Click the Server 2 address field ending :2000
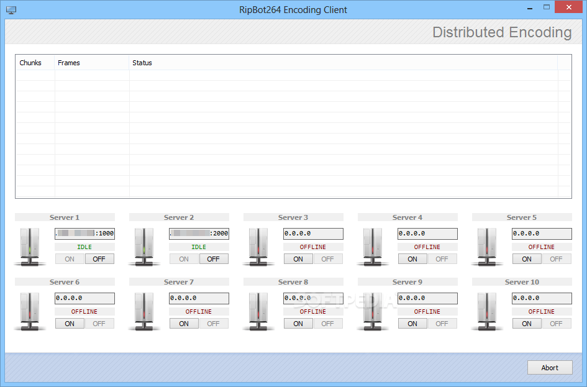 click(x=199, y=234)
